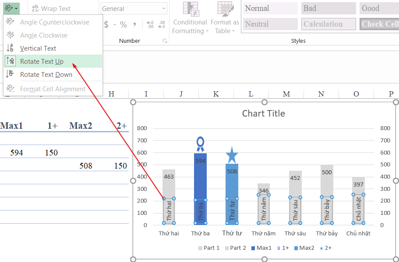Screen dimensions: 399x262
Task: Open Number group dialog launcher
Action: [165, 41]
